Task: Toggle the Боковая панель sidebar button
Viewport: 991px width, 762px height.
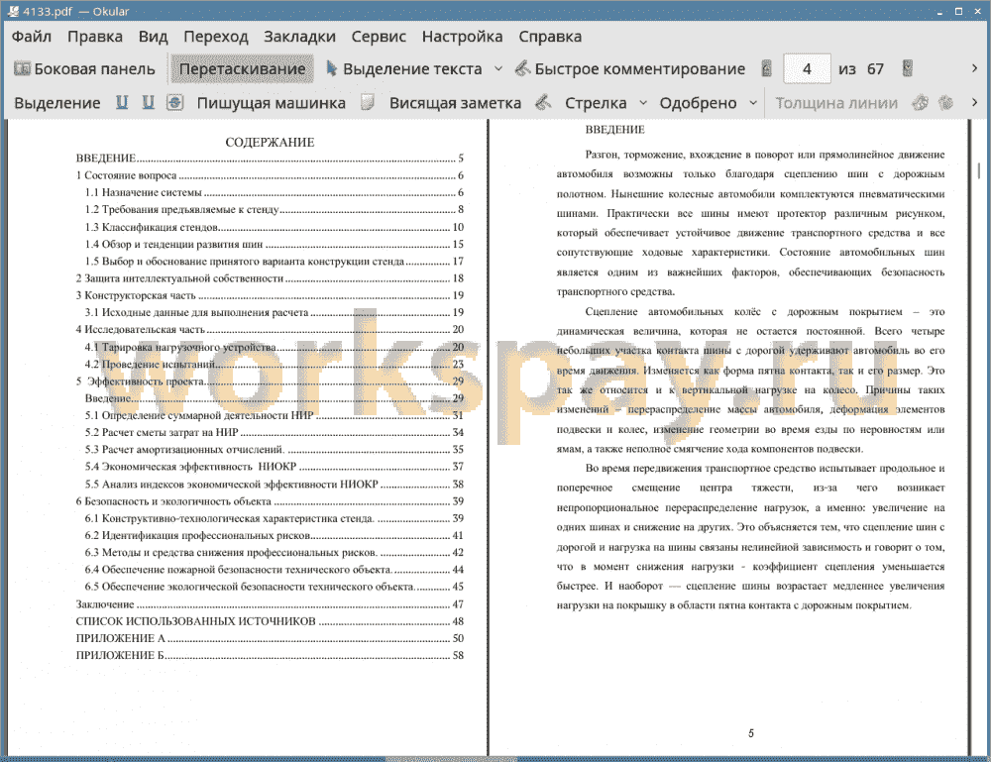Action: [x=84, y=69]
